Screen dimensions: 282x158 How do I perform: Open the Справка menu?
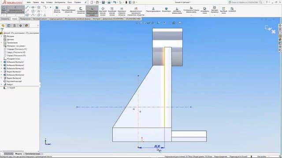pyautogui.click(x=78, y=3)
